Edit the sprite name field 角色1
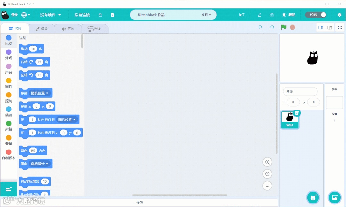The height and width of the screenshot is (207, 346). [x=300, y=91]
